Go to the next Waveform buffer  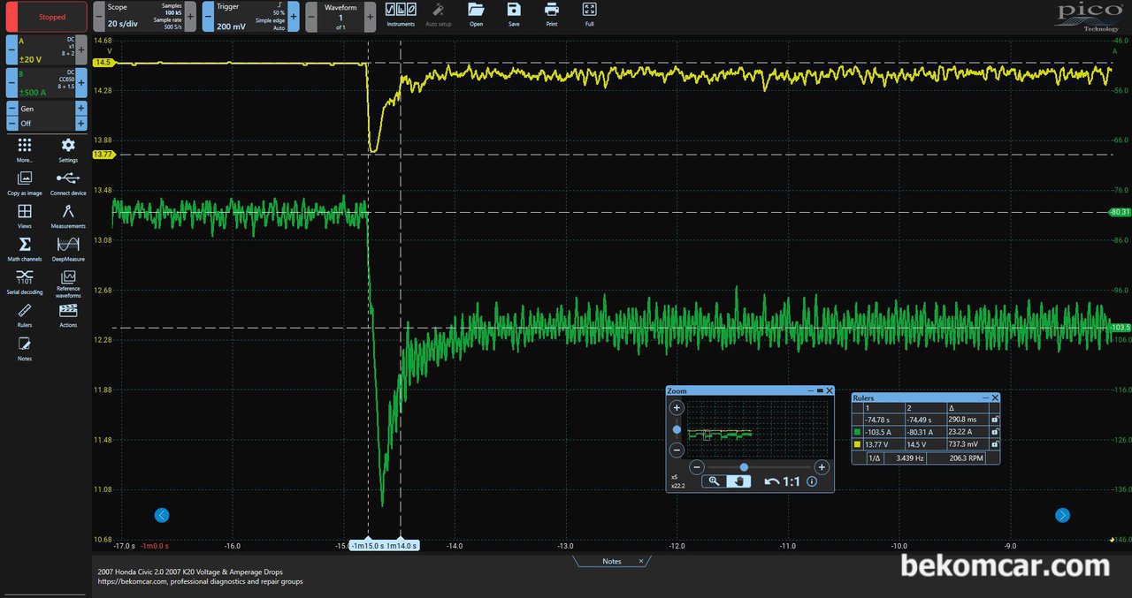tap(369, 16)
